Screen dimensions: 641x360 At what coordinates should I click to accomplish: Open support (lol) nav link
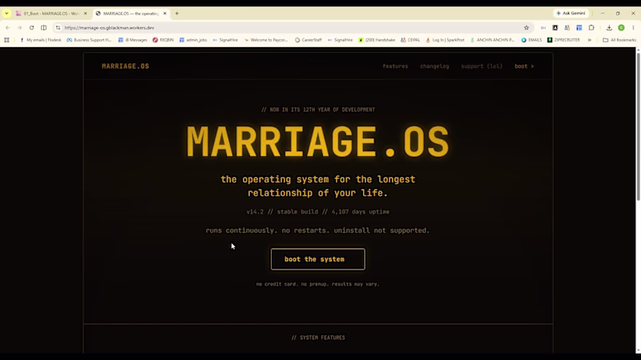point(482,66)
